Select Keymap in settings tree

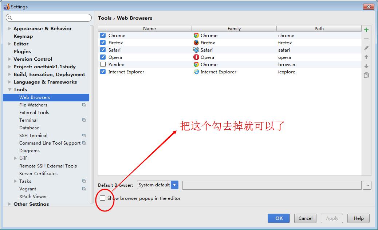point(23,36)
